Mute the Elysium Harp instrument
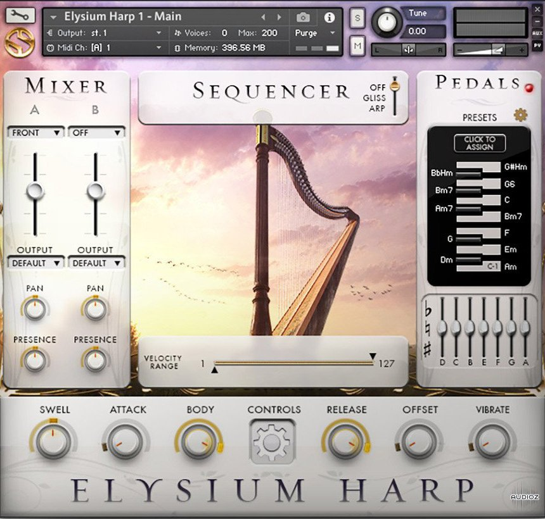Viewport: 545px width, 519px height. click(357, 46)
